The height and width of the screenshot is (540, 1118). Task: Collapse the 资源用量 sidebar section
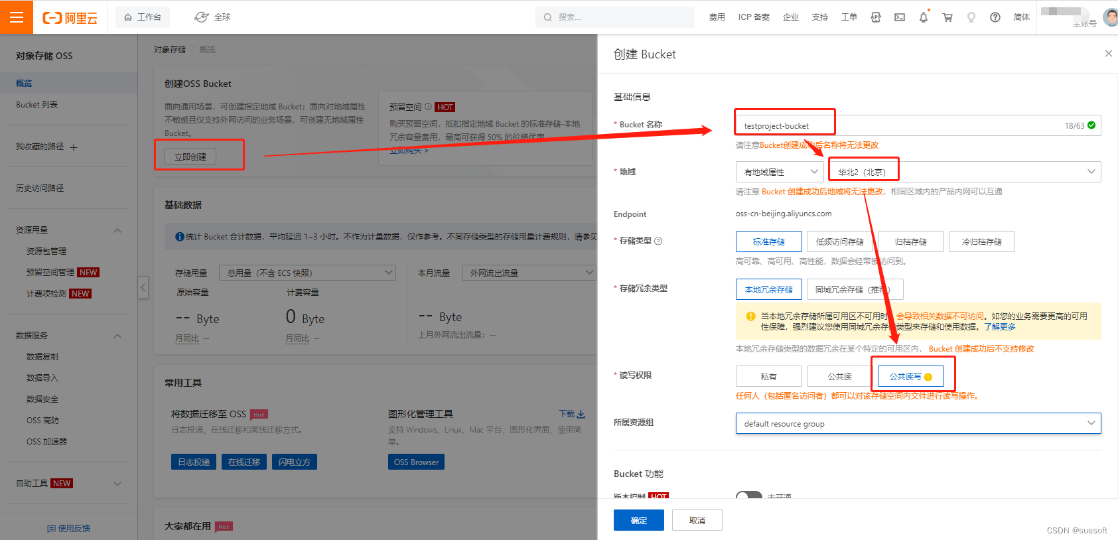117,230
